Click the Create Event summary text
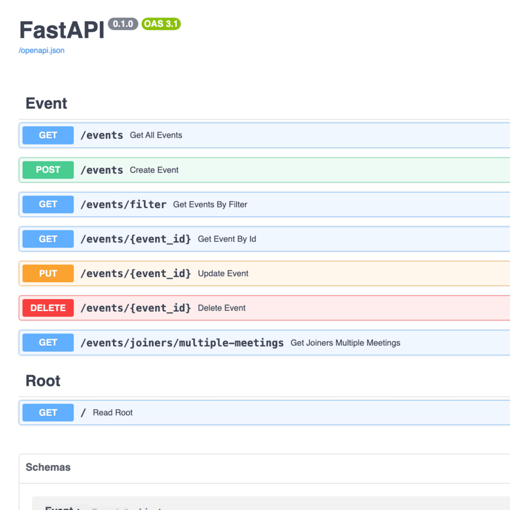Screen dimensions: 510x510 [154, 170]
